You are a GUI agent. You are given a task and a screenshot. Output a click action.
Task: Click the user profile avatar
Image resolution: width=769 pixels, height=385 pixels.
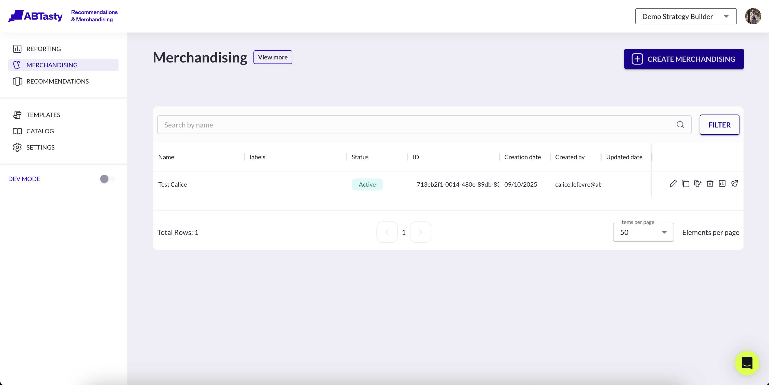tap(753, 16)
